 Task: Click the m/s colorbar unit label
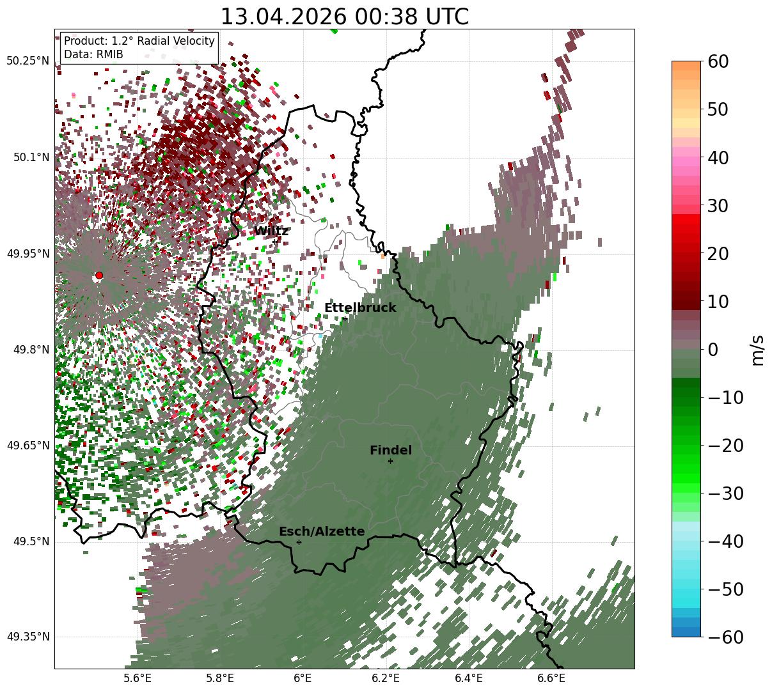(757, 349)
